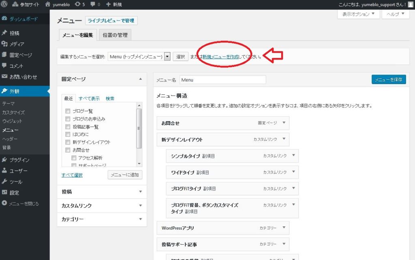Click the WordPress logo icon
Image resolution: width=415 pixels, height=260 pixels.
pyautogui.click(x=4, y=4)
